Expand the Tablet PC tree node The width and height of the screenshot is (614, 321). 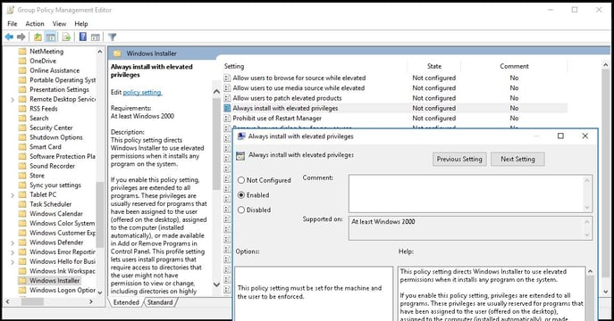click(x=13, y=195)
